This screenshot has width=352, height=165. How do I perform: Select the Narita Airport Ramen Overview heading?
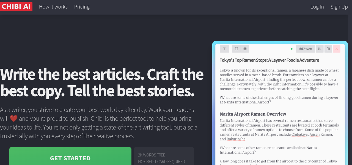[x=253, y=114]
